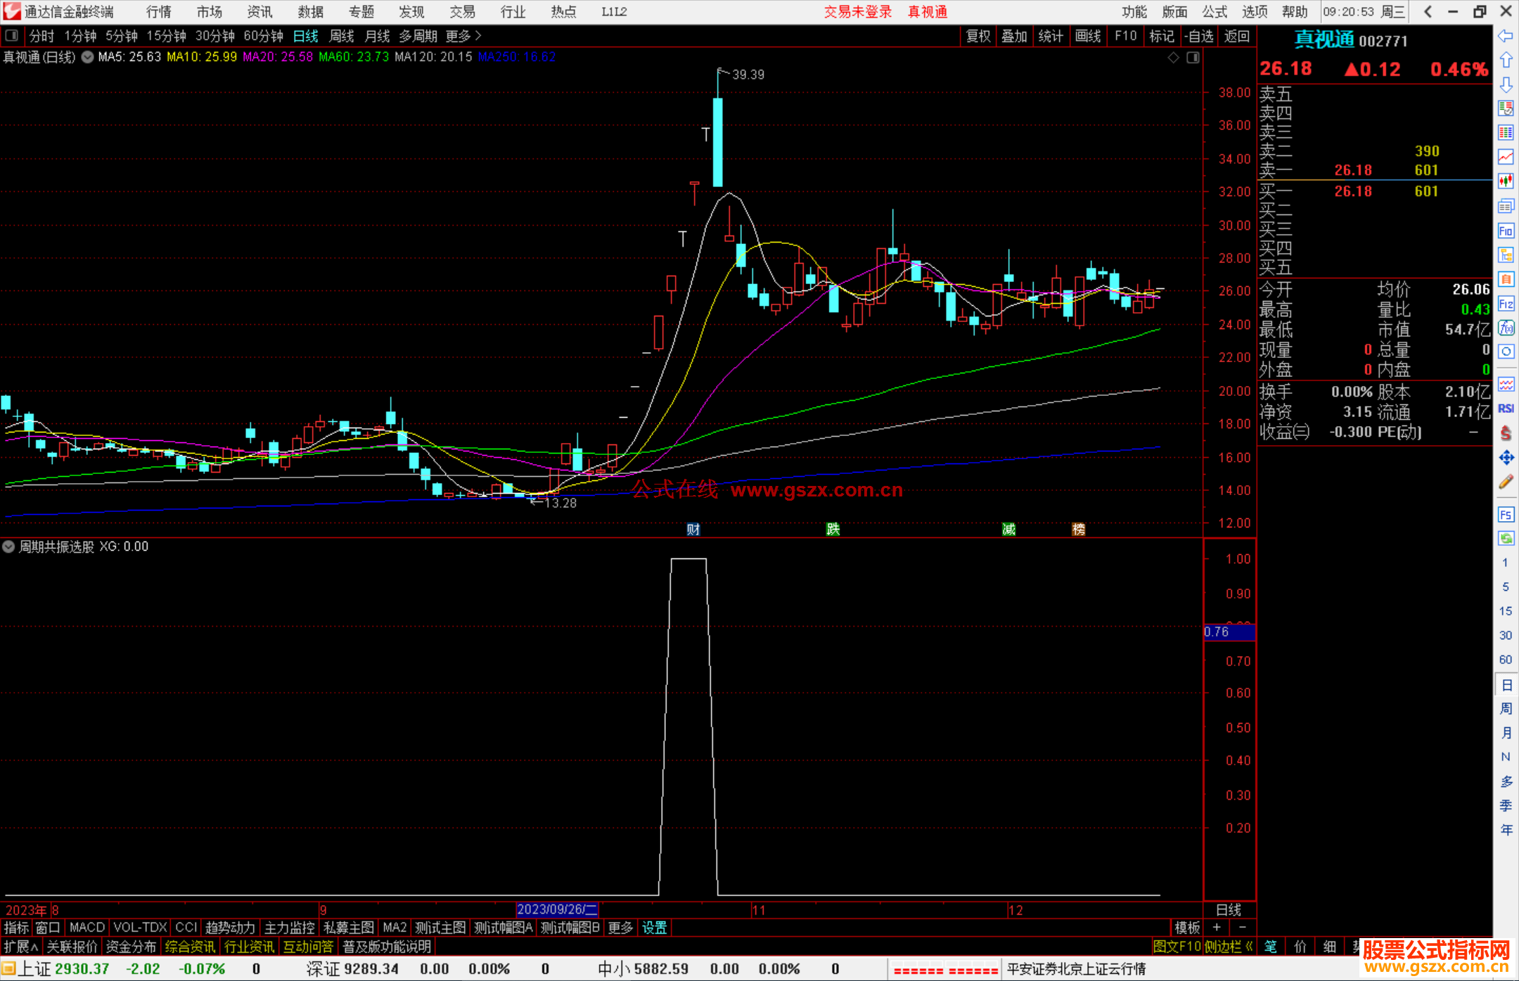Screen dimensions: 1519x981
Task: Select the candlestick chart sidebar icon
Action: (x=1506, y=181)
